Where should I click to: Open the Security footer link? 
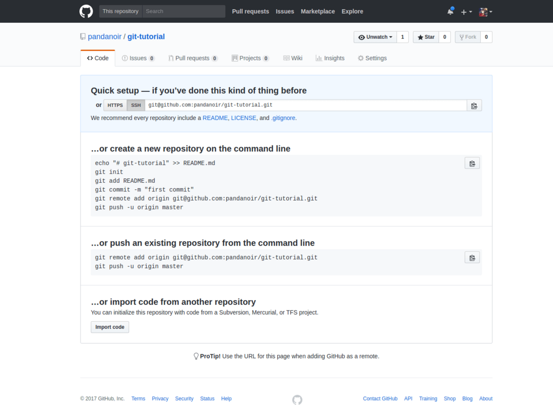pos(184,399)
